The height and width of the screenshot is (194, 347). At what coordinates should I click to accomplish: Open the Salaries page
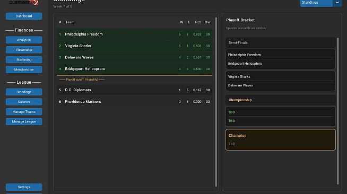[24, 102]
